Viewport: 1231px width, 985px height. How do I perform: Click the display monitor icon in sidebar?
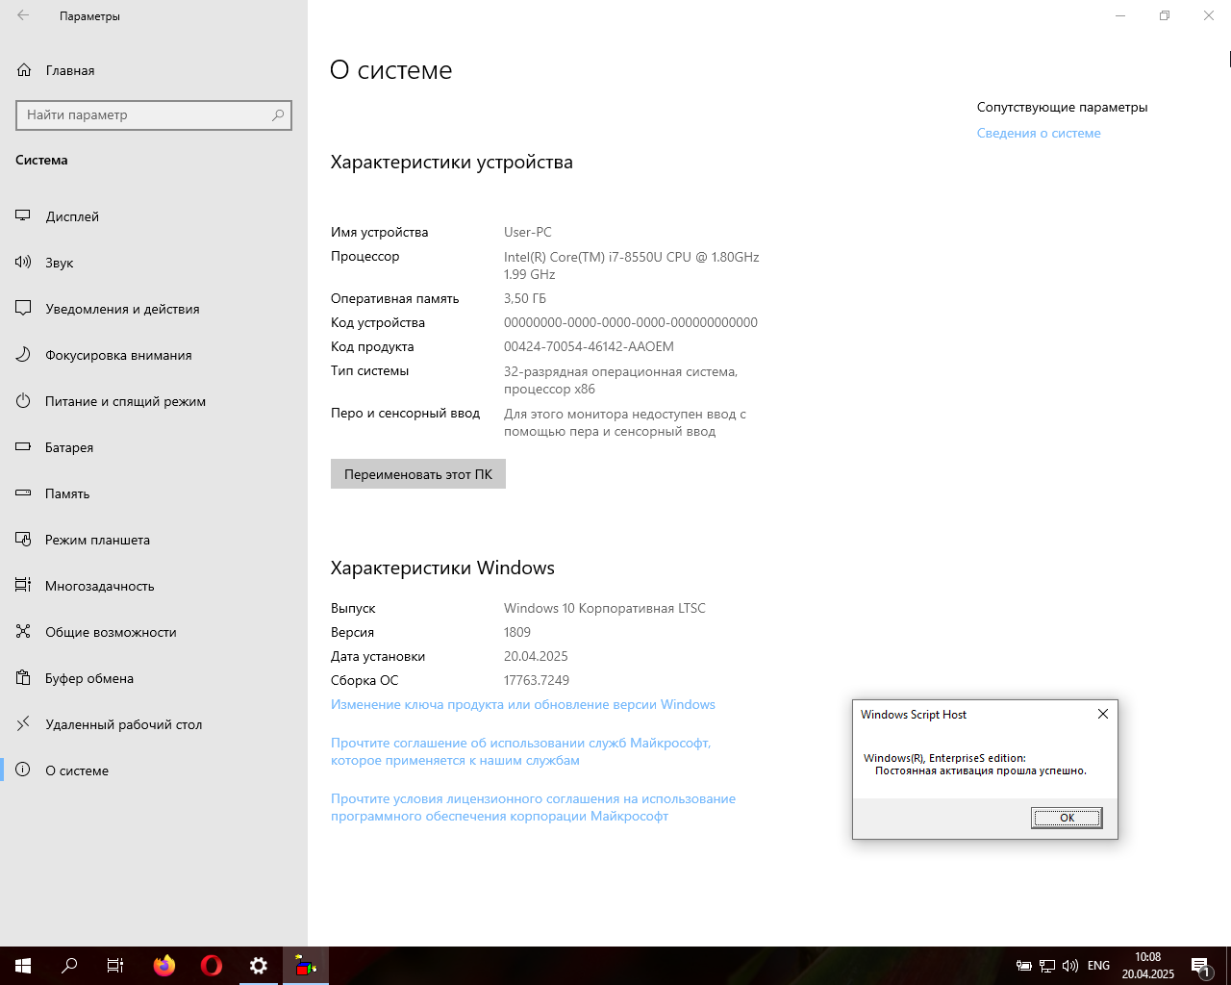(23, 215)
